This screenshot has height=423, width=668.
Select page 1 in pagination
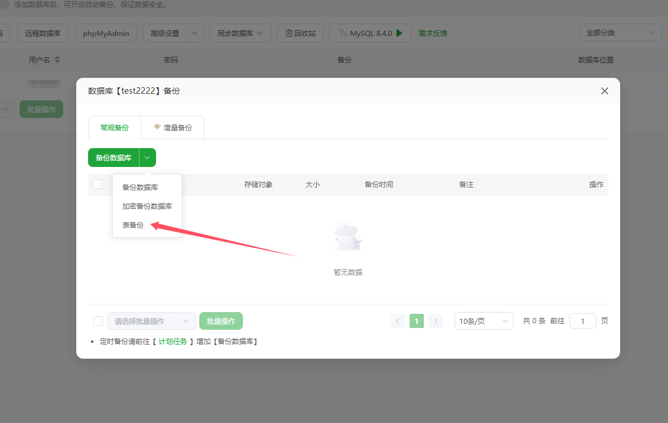417,321
